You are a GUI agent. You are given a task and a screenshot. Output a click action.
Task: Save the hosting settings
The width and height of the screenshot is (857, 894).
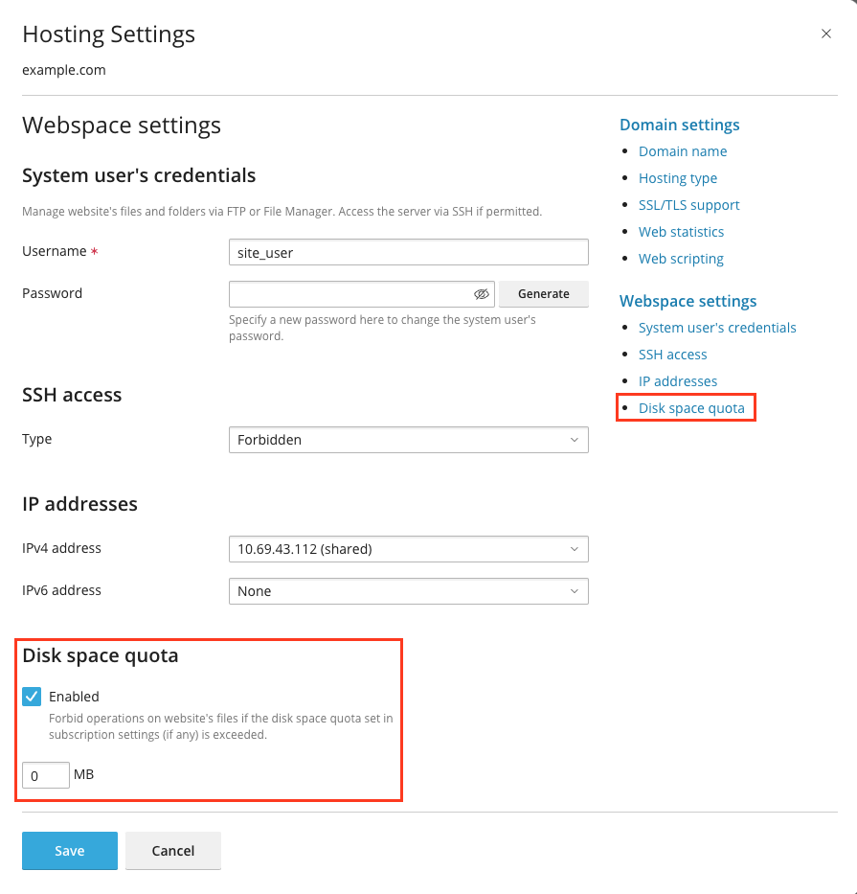70,850
